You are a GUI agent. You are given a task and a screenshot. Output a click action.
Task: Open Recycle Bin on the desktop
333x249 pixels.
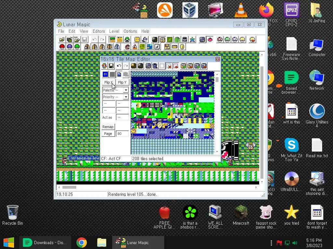[x=13, y=215]
